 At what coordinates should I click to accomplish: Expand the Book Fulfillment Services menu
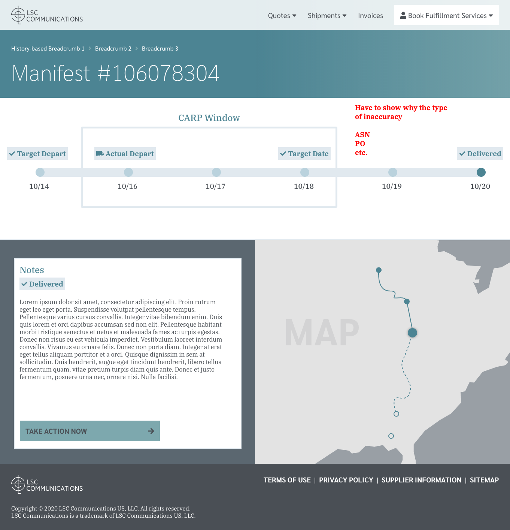point(446,15)
